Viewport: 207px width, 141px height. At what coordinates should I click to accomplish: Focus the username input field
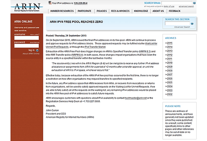click(x=27, y=38)
